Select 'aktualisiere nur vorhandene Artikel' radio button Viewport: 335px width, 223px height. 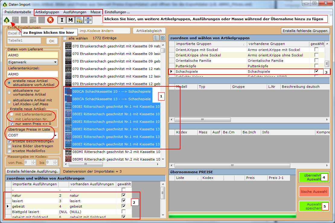pos(10,92)
